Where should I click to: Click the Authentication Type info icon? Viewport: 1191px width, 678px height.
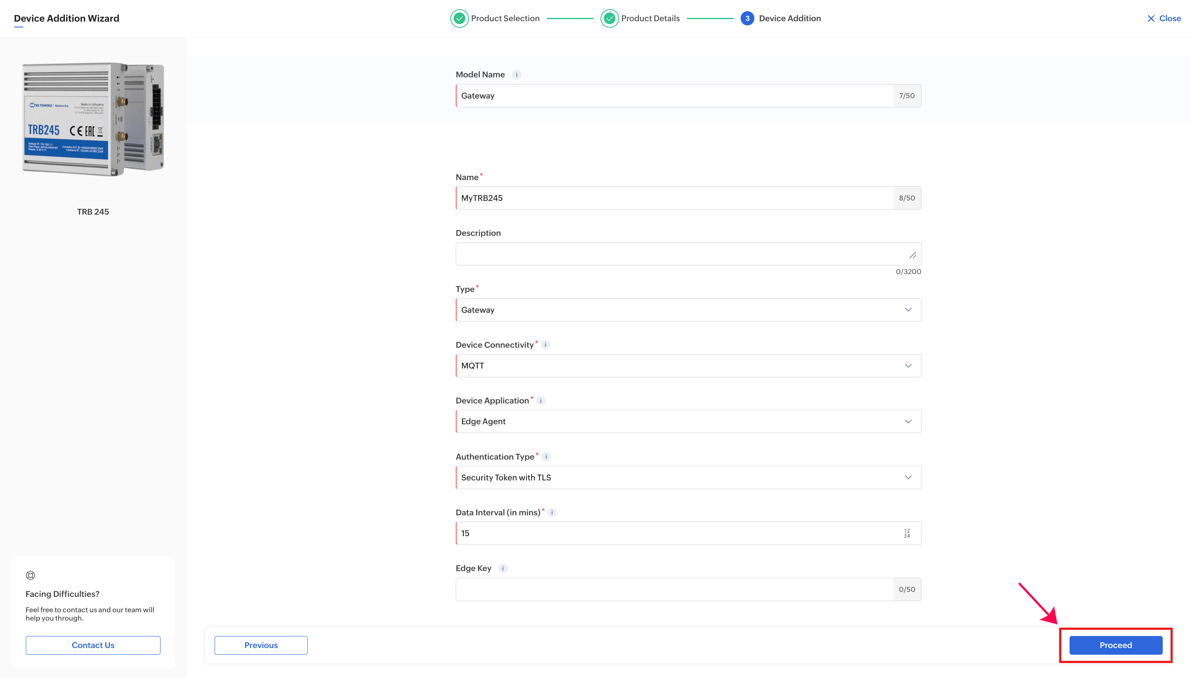(546, 457)
